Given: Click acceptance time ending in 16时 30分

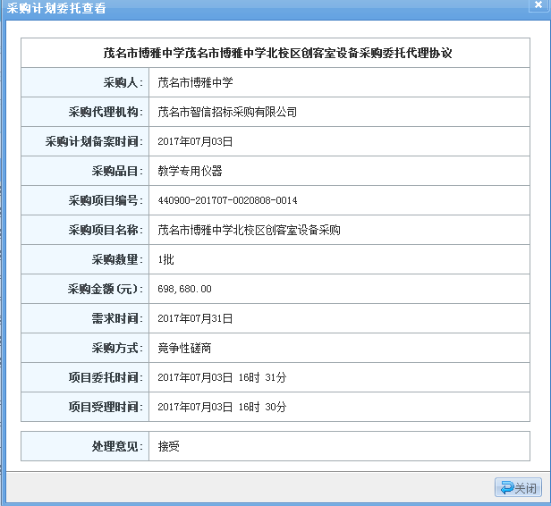Looking at the screenshot, I should point(222,407).
